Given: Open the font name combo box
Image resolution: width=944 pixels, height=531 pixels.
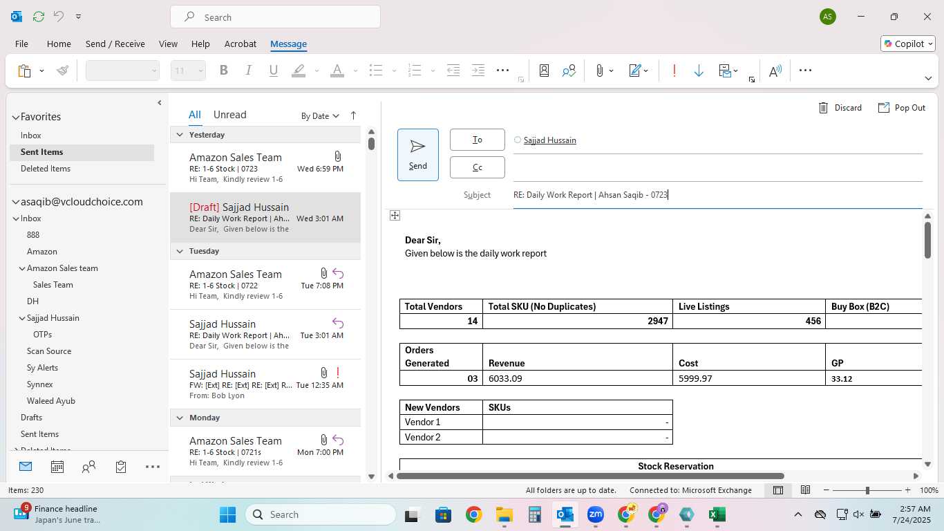Looking at the screenshot, I should pyautogui.click(x=122, y=71).
